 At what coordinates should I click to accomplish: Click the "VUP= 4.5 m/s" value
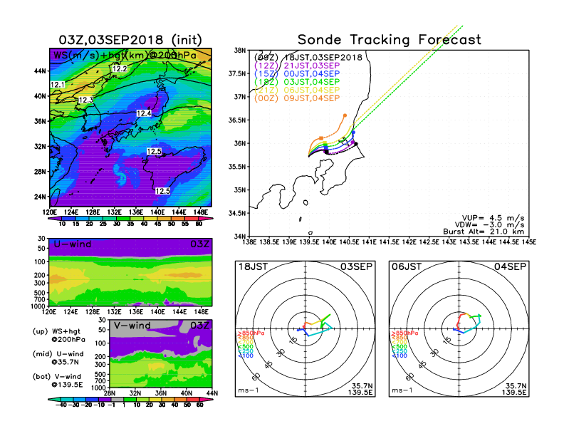pyautogui.click(x=493, y=218)
